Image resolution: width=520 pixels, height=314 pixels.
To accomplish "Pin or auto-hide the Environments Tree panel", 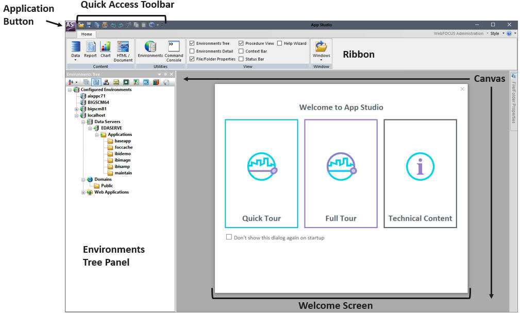I will tap(165, 74).
